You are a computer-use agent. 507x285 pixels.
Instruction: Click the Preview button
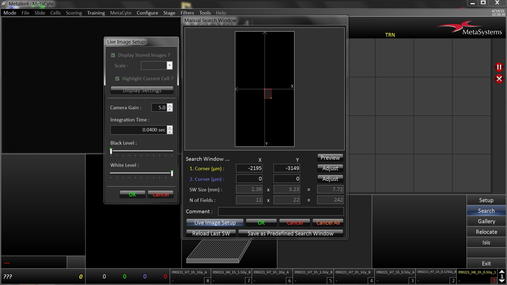[330, 158]
